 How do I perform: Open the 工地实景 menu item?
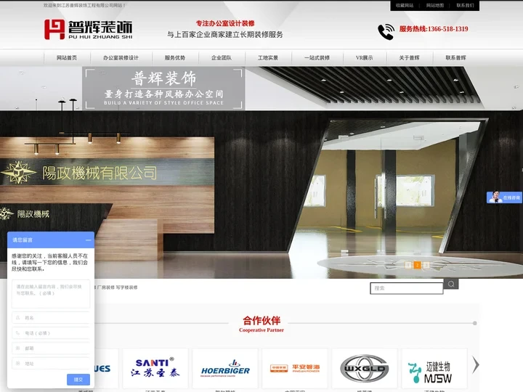pyautogui.click(x=268, y=57)
